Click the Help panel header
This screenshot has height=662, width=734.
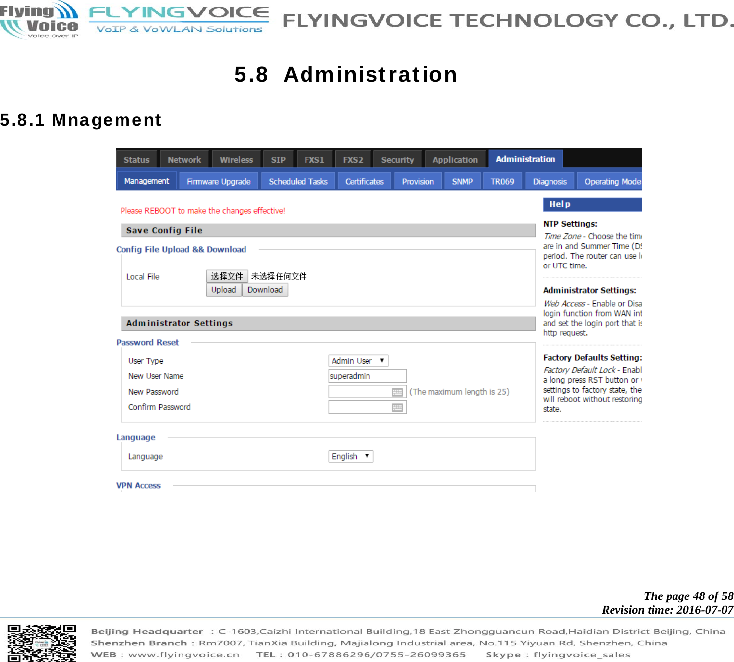pyautogui.click(x=593, y=204)
